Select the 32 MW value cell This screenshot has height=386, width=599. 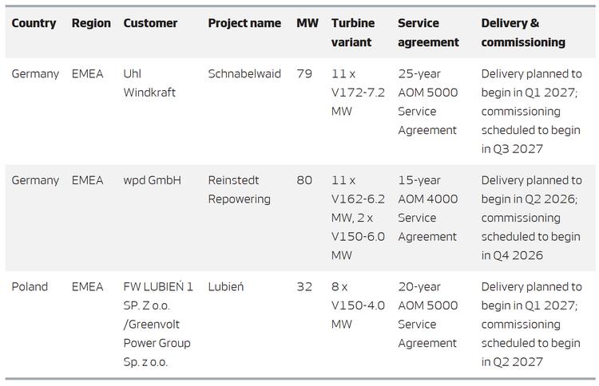(x=304, y=286)
